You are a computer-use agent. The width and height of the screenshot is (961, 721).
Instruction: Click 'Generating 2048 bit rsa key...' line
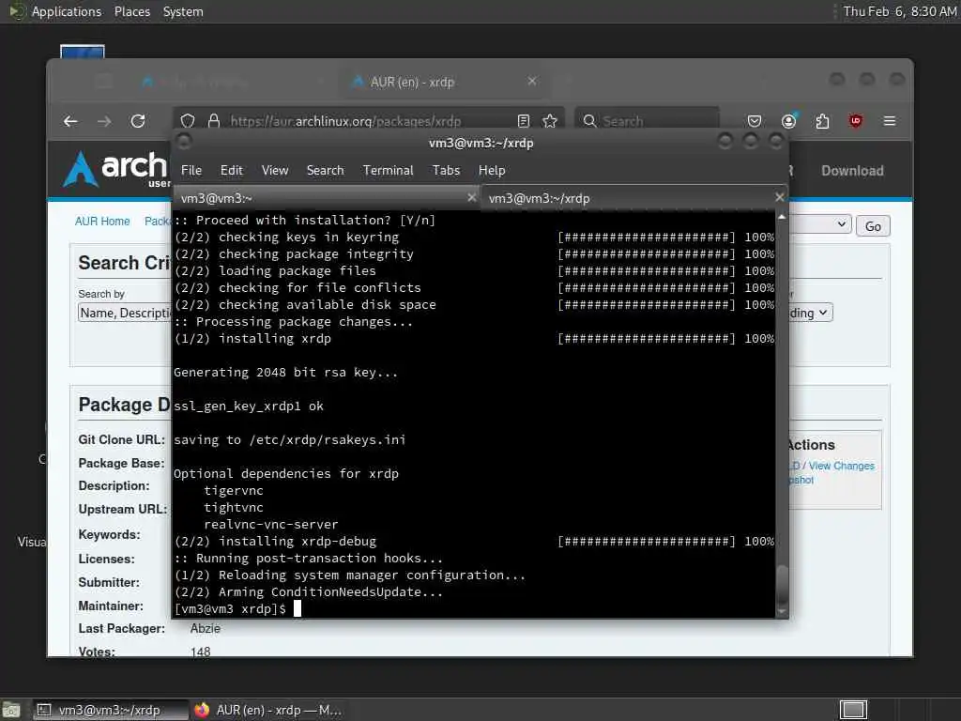[x=285, y=372]
